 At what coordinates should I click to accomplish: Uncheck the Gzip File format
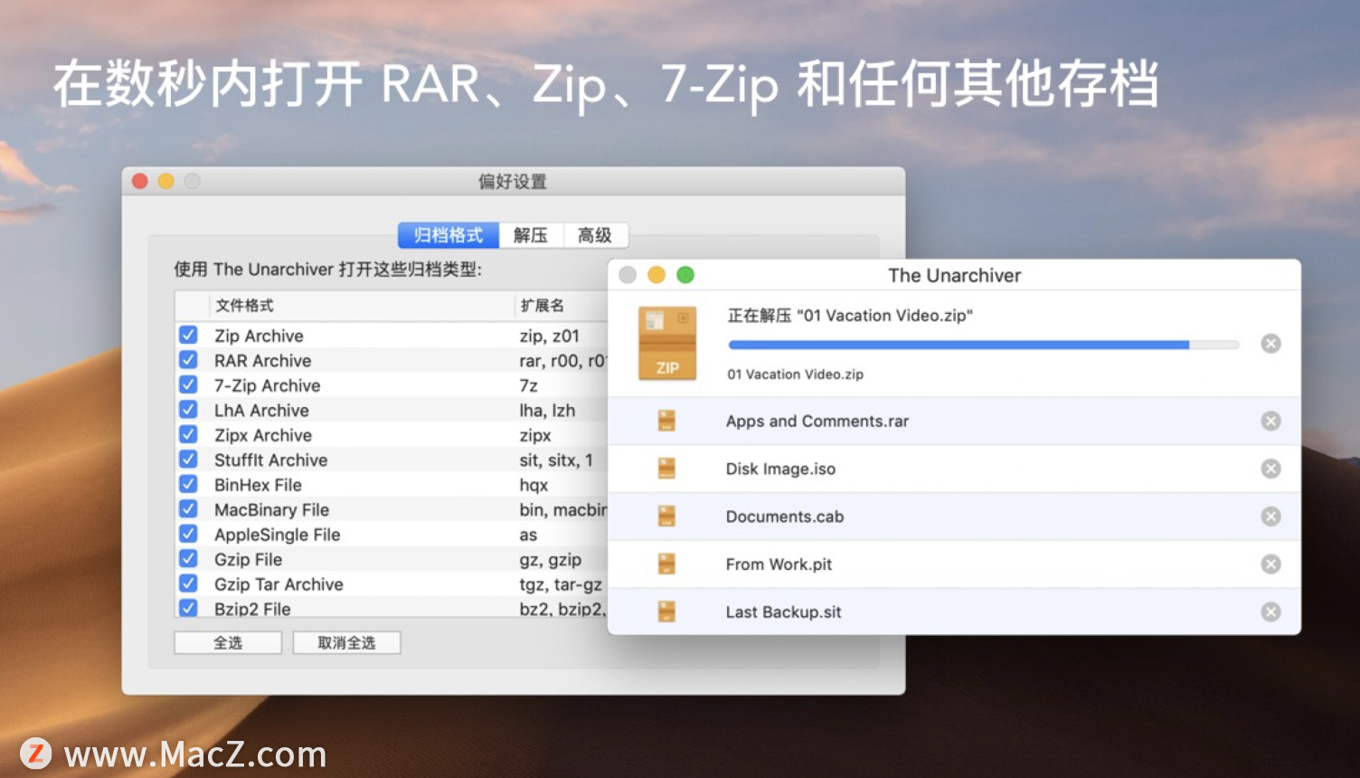tap(188, 559)
